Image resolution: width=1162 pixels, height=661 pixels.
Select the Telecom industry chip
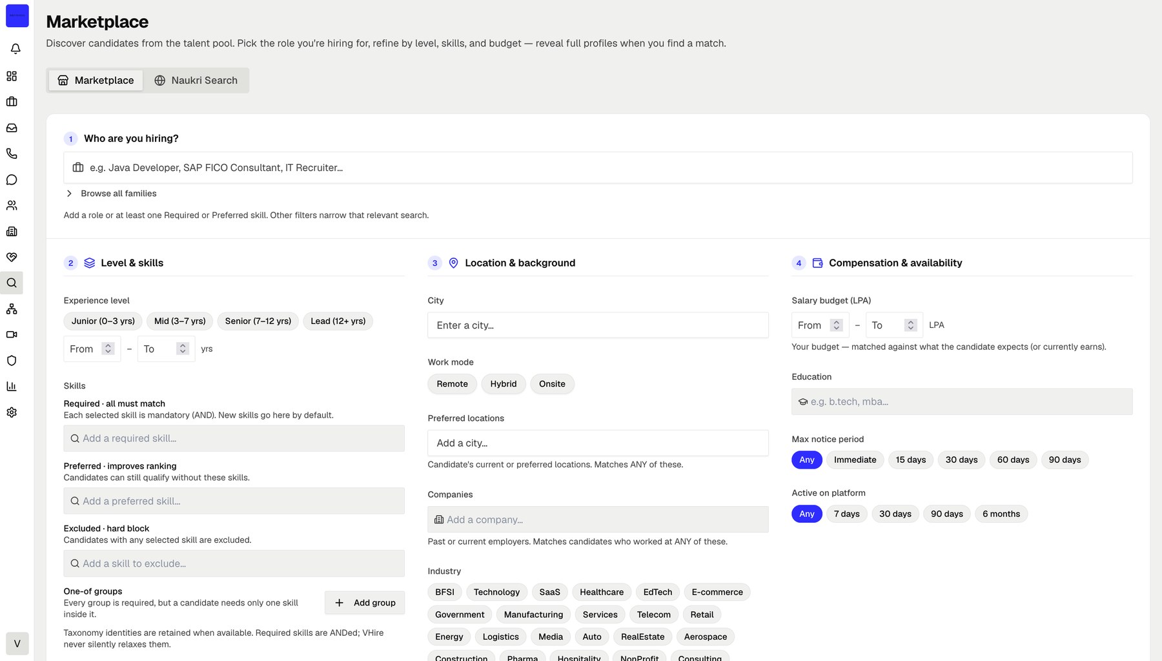654,615
